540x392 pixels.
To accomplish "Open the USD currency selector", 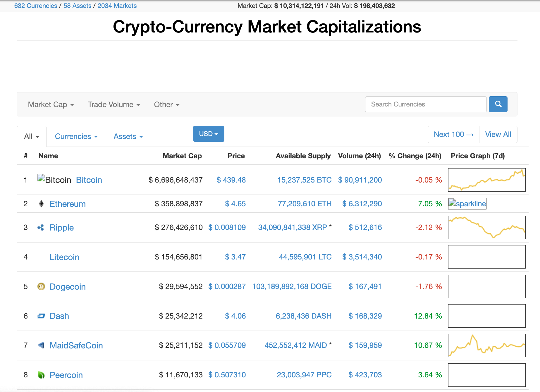I will click(209, 134).
